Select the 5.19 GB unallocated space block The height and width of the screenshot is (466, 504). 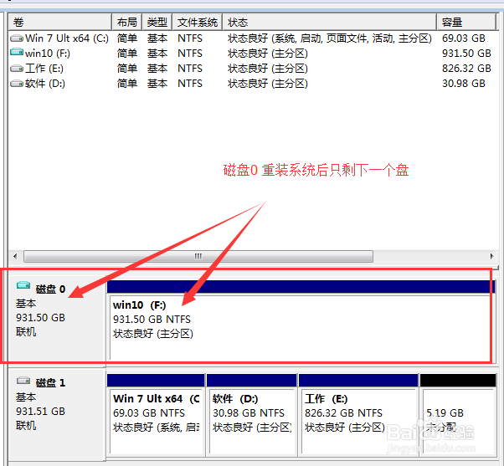point(458,414)
